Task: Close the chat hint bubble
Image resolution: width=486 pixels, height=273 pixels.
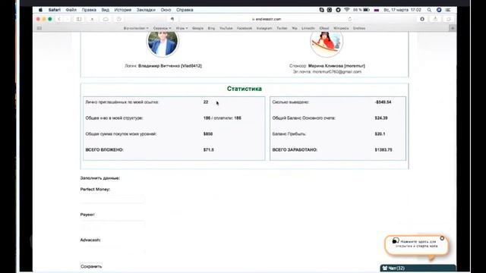Action: coord(442,238)
